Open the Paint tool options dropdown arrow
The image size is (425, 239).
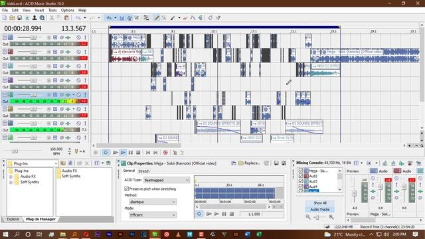(x=179, y=18)
